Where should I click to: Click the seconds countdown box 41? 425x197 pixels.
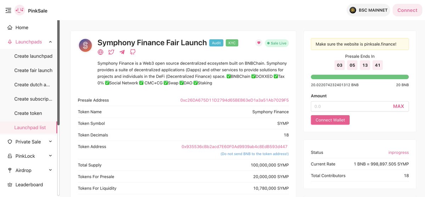point(378,65)
